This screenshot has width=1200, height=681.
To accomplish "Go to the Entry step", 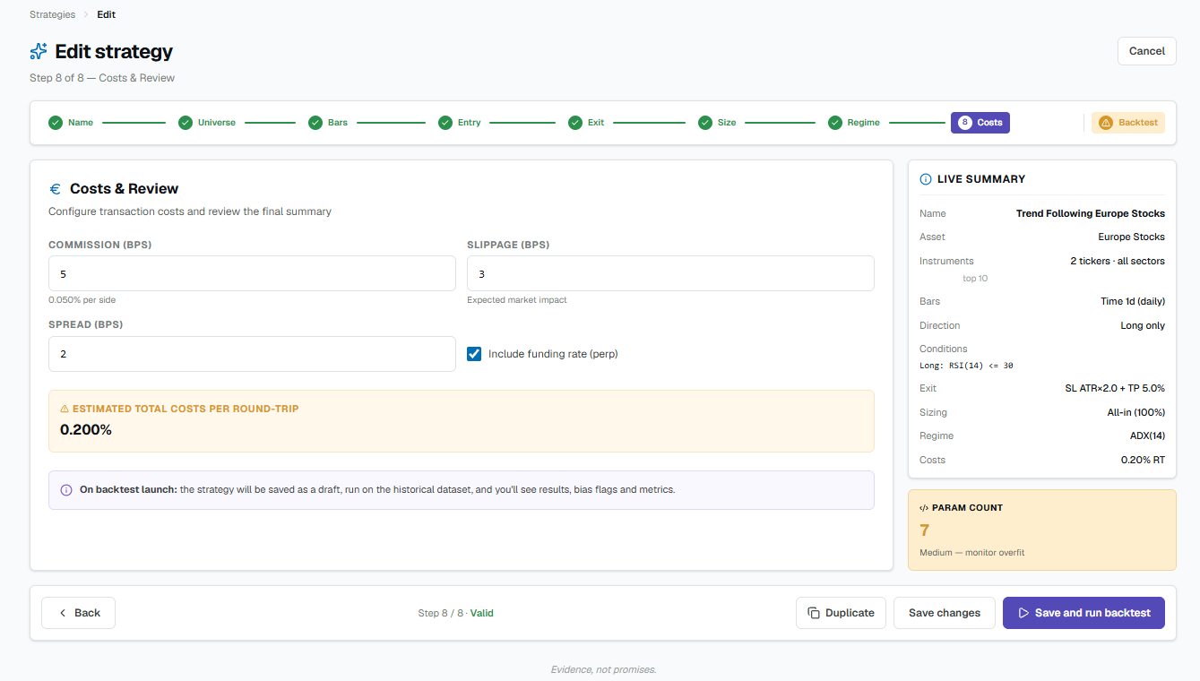I will click(x=460, y=123).
